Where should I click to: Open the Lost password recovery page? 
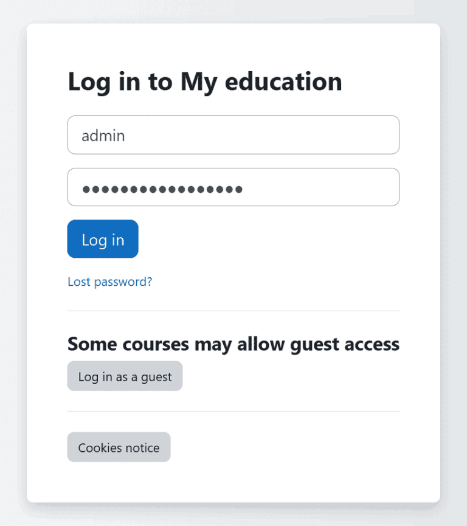[109, 282]
